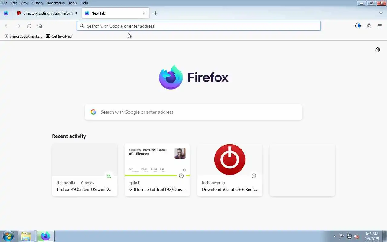Click the Firefox logo on page
Screen dimensions: 387x242
(193, 77)
